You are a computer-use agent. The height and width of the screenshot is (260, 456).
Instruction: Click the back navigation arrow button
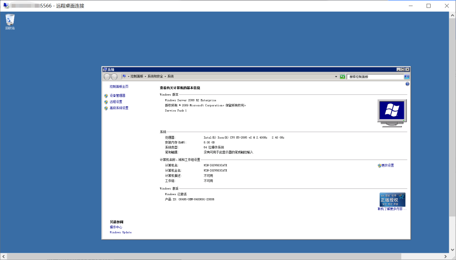click(107, 76)
